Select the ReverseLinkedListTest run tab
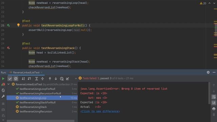Viewport: 217px width, 122px height. coord(26,73)
